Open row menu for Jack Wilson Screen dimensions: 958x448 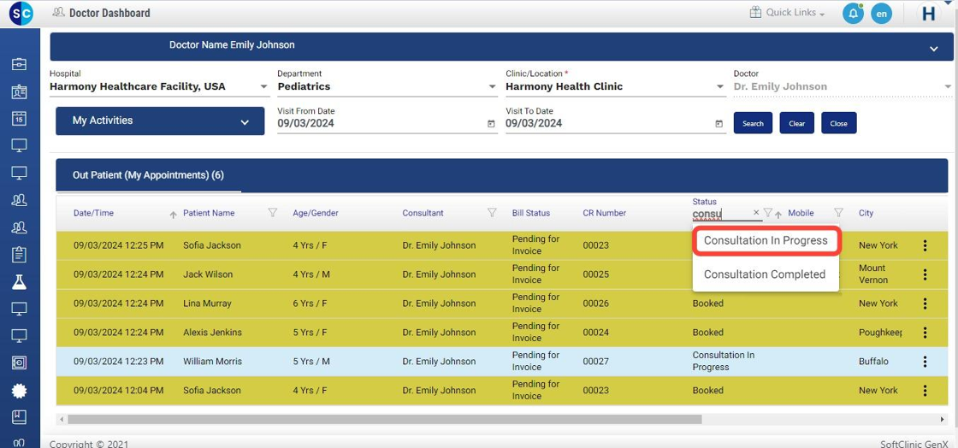[x=925, y=274]
